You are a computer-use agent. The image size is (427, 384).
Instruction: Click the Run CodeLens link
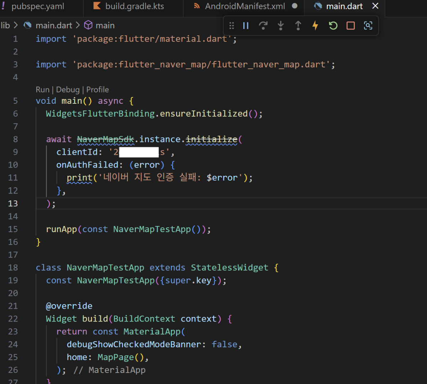[42, 90]
